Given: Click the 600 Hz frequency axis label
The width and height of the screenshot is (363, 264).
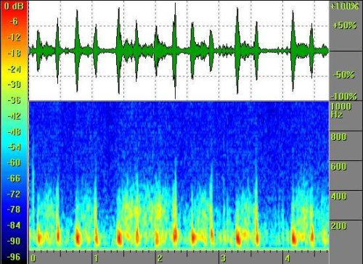Looking at the screenshot, I should 339,167.
